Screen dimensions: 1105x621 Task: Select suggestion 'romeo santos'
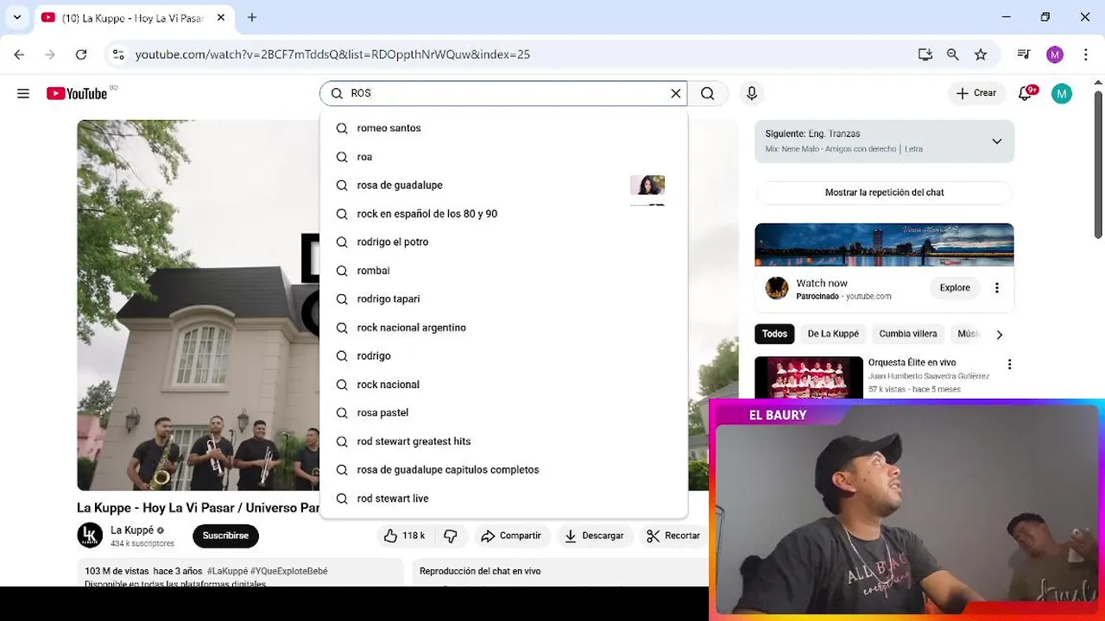(503, 128)
